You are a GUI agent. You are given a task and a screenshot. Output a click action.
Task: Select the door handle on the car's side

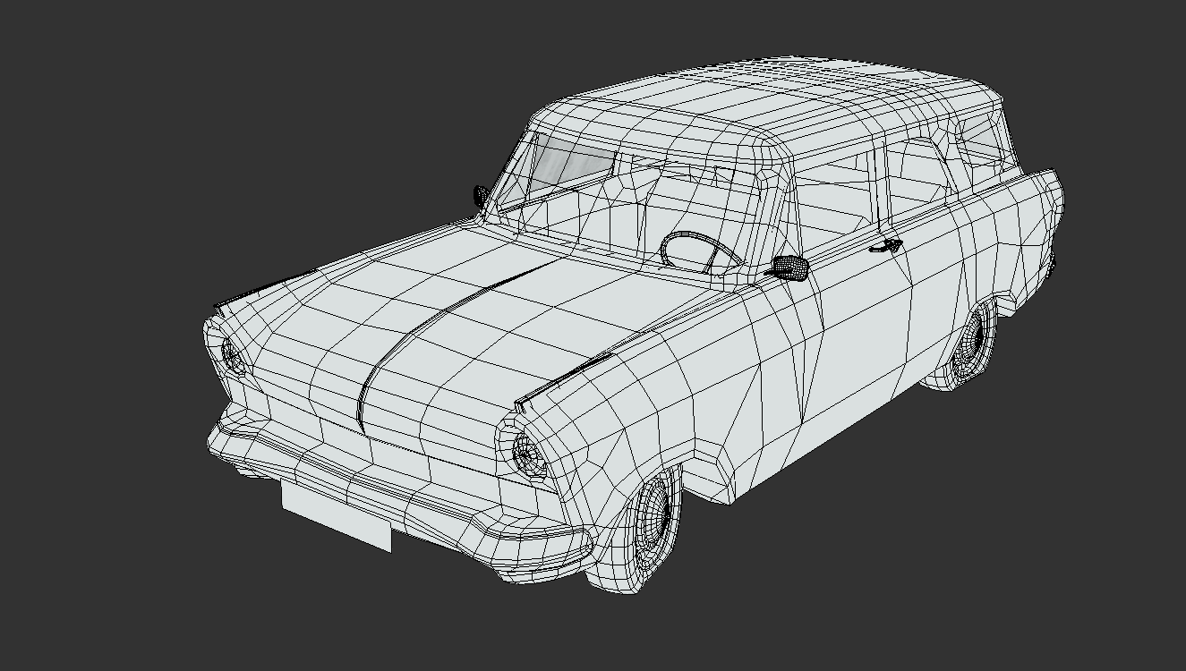[x=884, y=246]
